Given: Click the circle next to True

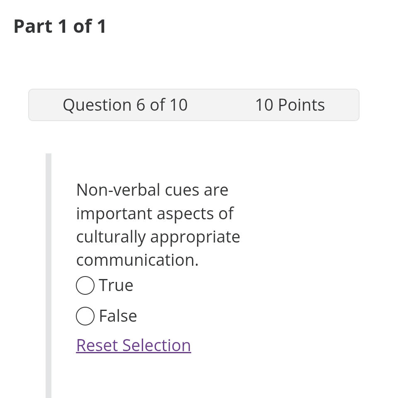Looking at the screenshot, I should click(x=85, y=285).
